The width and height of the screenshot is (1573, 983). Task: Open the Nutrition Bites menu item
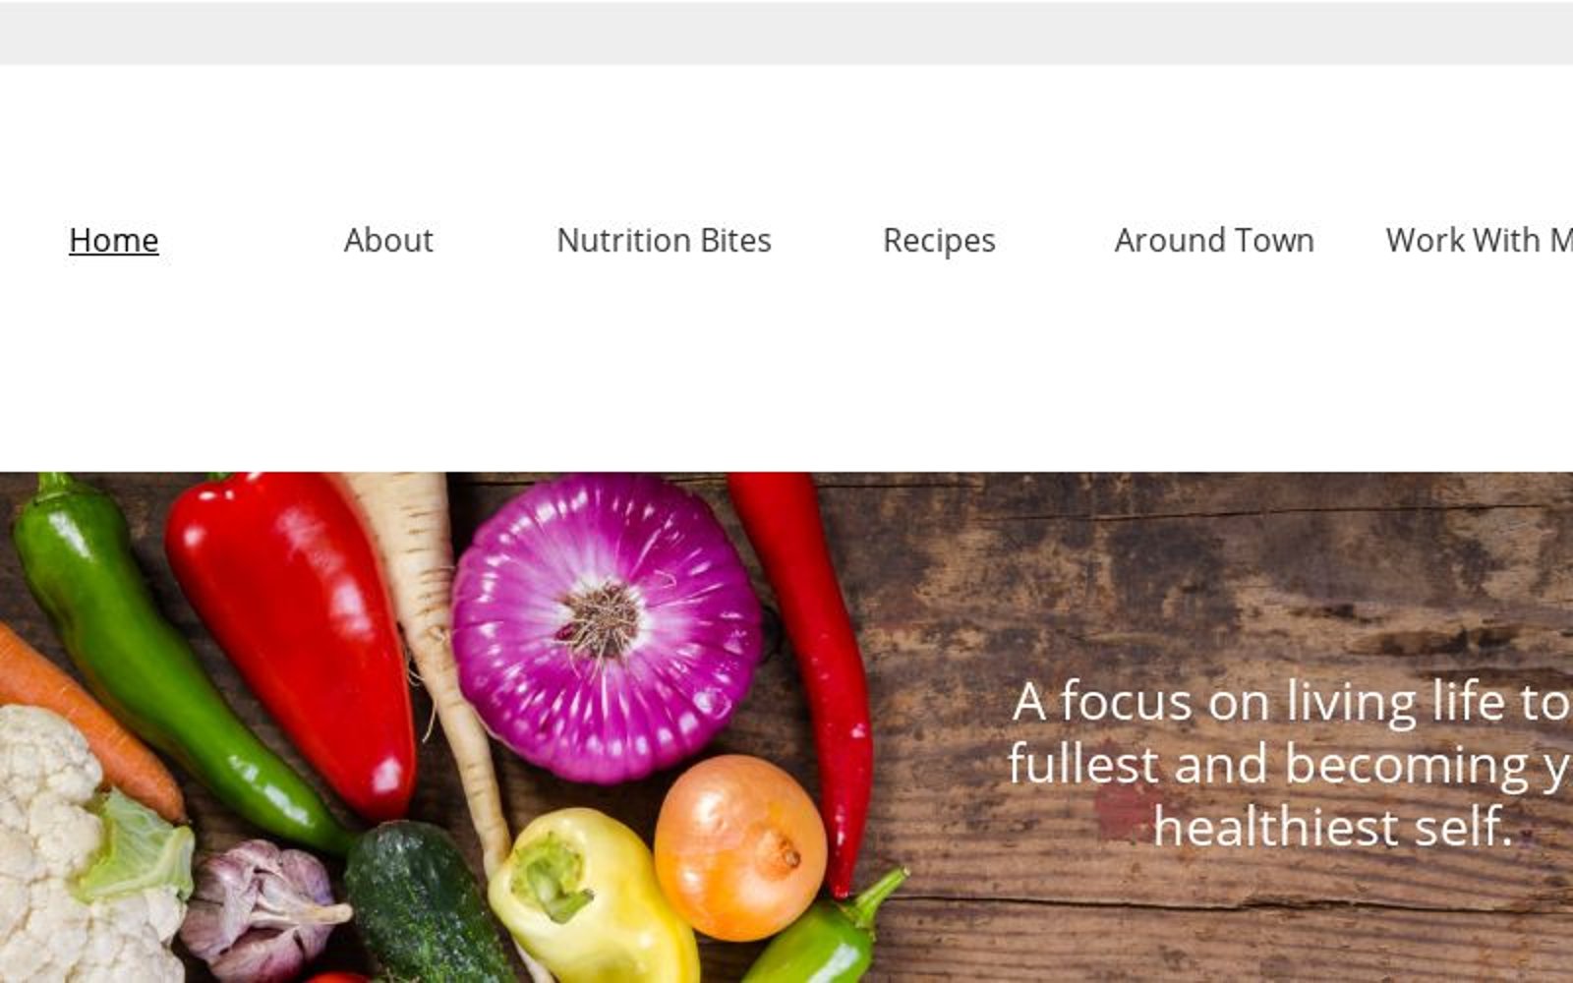pos(664,240)
